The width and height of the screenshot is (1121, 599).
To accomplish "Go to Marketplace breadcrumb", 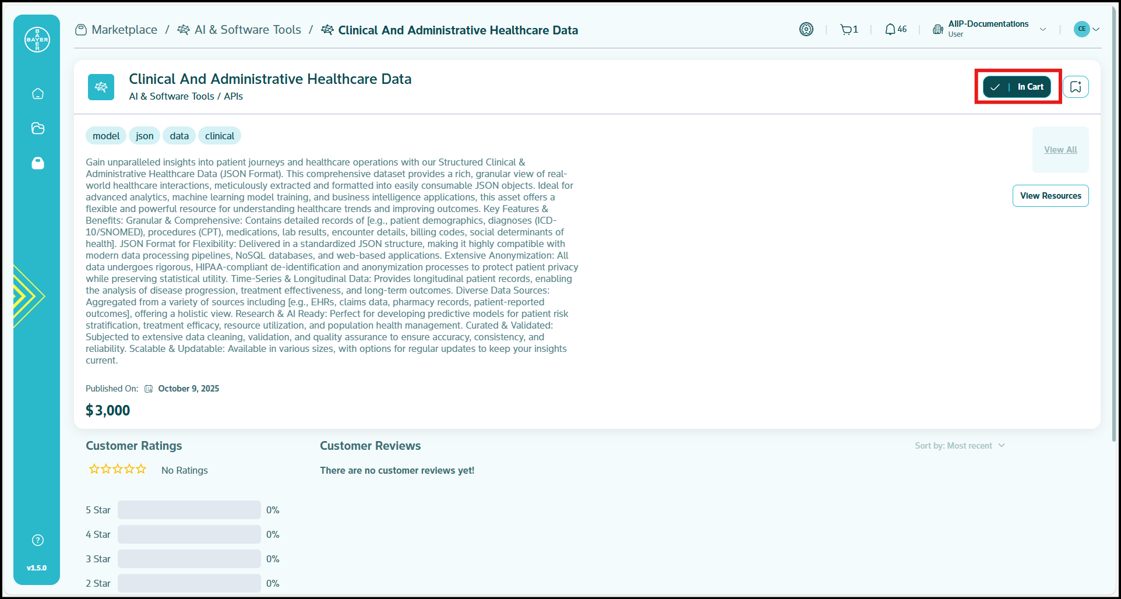I will (x=124, y=30).
